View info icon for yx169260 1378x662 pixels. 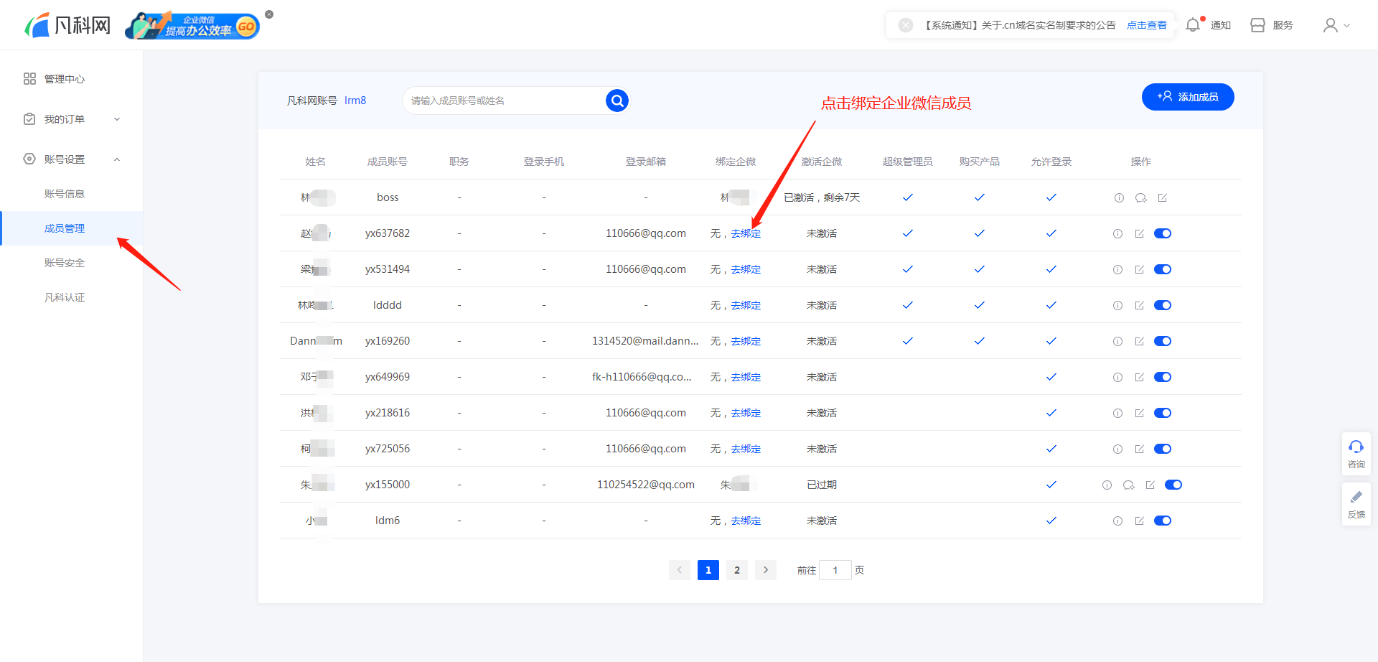1117,341
